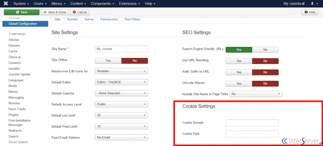
Task: Open the Users menu
Action: tap(40, 3)
